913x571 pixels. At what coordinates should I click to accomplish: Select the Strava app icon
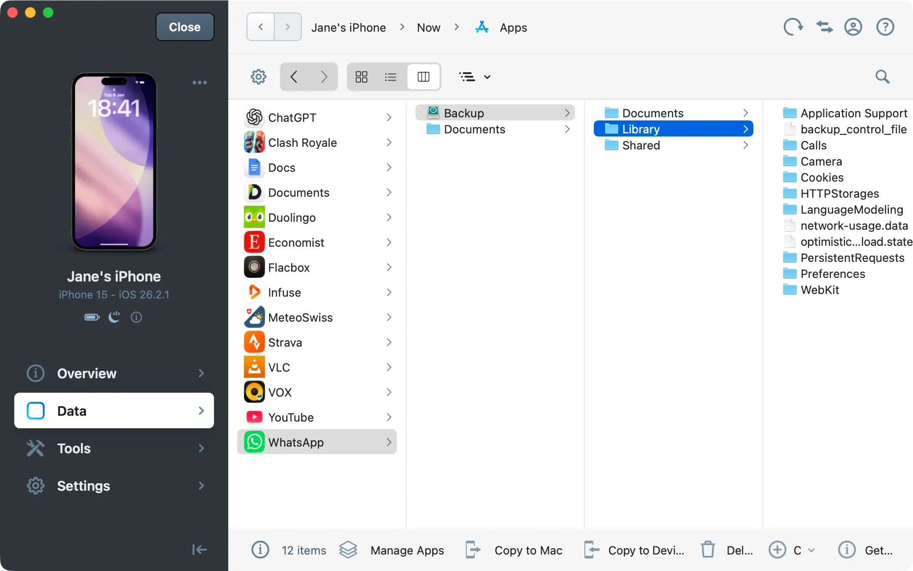[255, 342]
